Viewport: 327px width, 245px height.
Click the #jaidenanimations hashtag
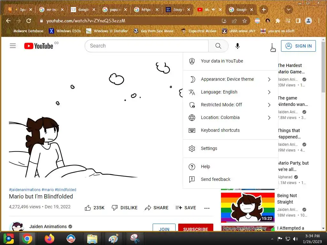[x=25, y=190]
